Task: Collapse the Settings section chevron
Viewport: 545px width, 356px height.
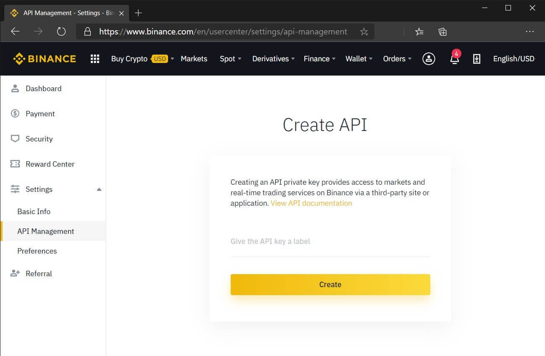Action: pyautogui.click(x=99, y=189)
